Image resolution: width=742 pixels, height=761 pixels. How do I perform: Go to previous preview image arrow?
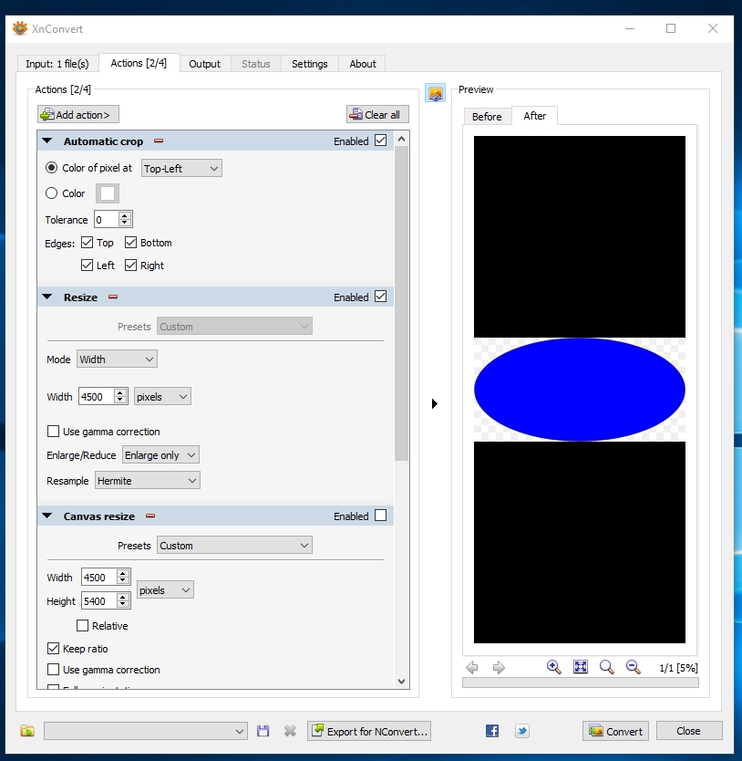(x=472, y=667)
